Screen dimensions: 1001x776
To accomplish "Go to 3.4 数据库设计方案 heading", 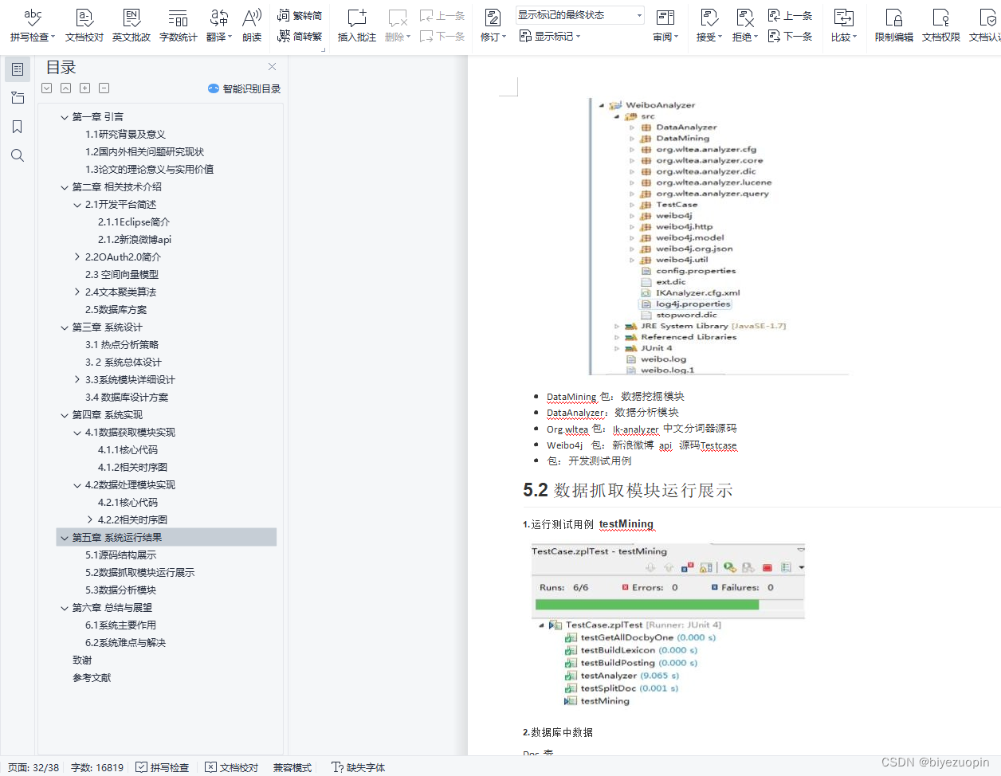I will coord(127,398).
